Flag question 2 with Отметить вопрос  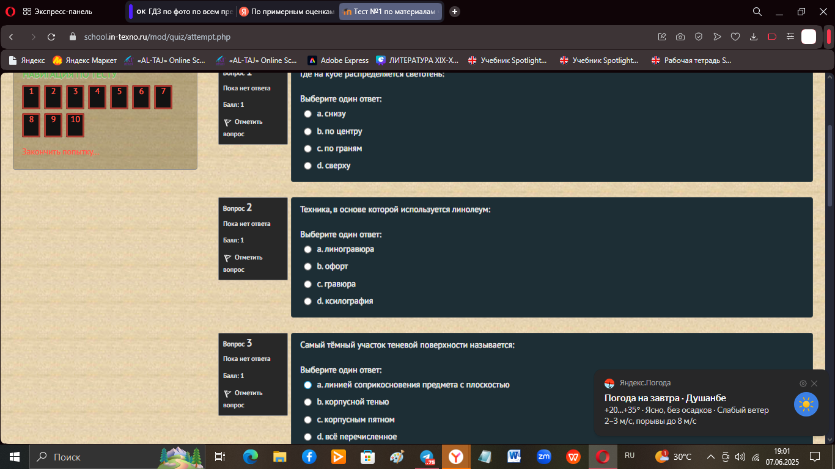[x=243, y=263]
